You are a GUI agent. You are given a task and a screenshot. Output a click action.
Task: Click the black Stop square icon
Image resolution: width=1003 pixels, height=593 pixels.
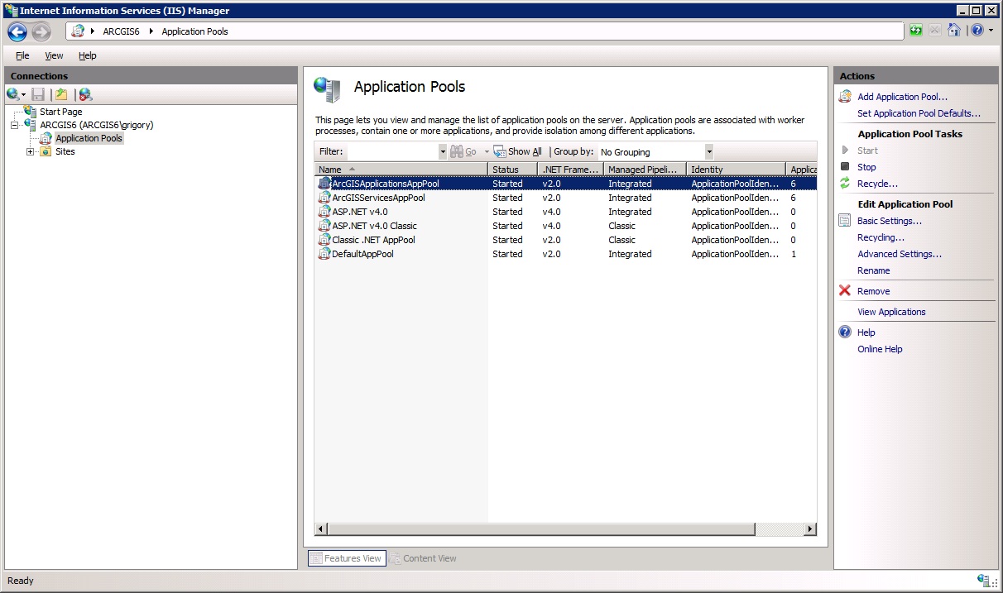click(845, 167)
